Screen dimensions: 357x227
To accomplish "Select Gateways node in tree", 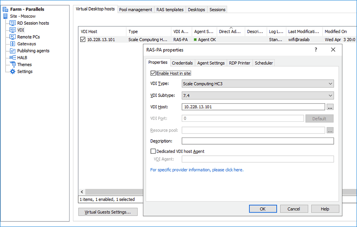I will pos(26,44).
